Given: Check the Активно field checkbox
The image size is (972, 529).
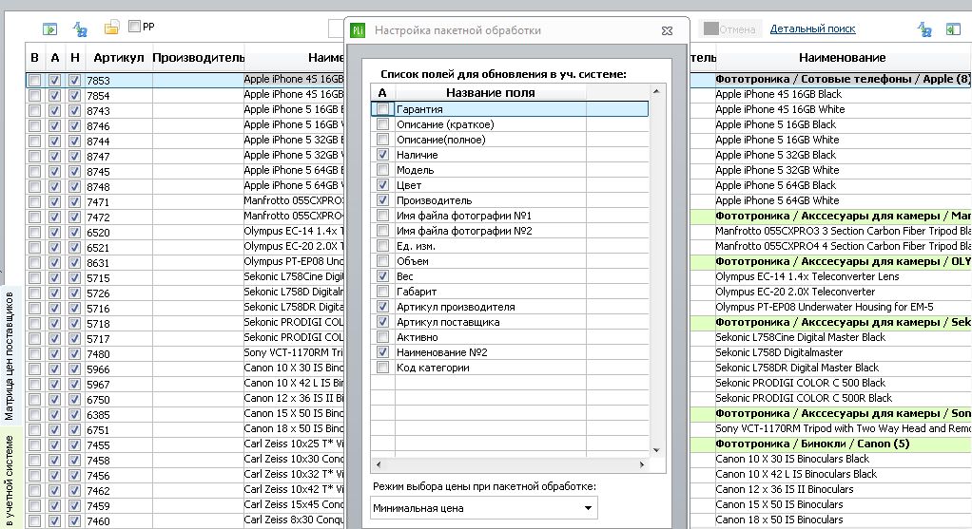Looking at the screenshot, I should point(383,336).
